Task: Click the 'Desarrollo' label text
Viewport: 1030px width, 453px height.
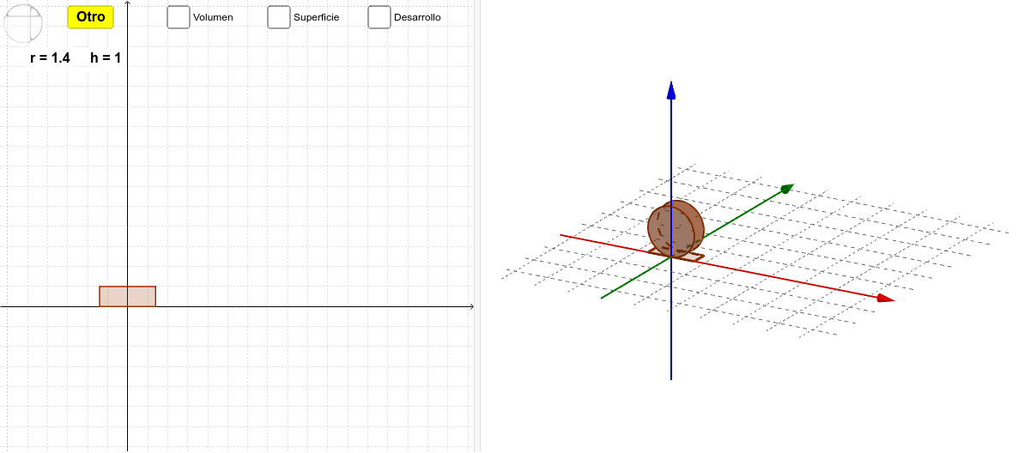Action: pos(417,17)
